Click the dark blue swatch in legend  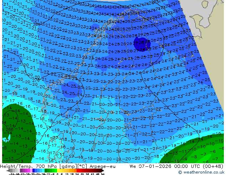pos(34,171)
